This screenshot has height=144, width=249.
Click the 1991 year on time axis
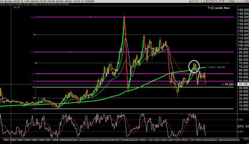(x=6, y=140)
